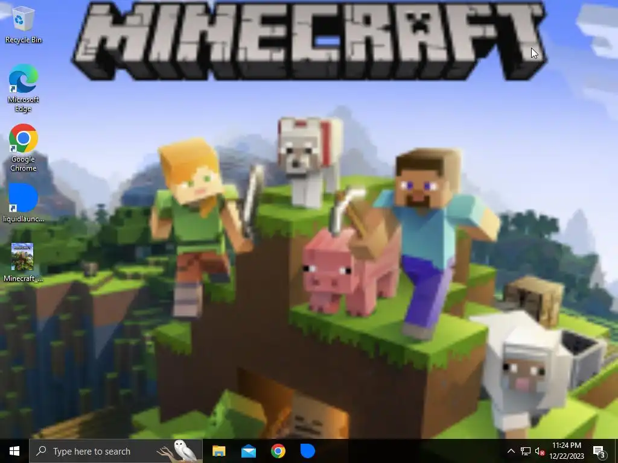
Task: Focus the taskbar search box
Action: click(115, 451)
